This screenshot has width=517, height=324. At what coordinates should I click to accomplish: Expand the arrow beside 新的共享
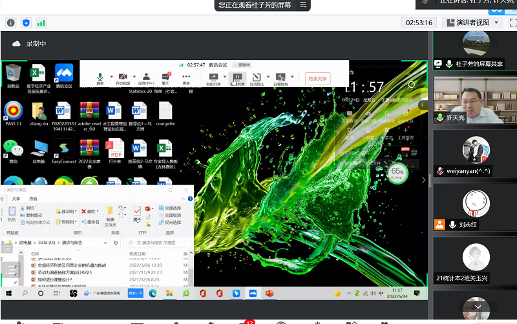225,77
